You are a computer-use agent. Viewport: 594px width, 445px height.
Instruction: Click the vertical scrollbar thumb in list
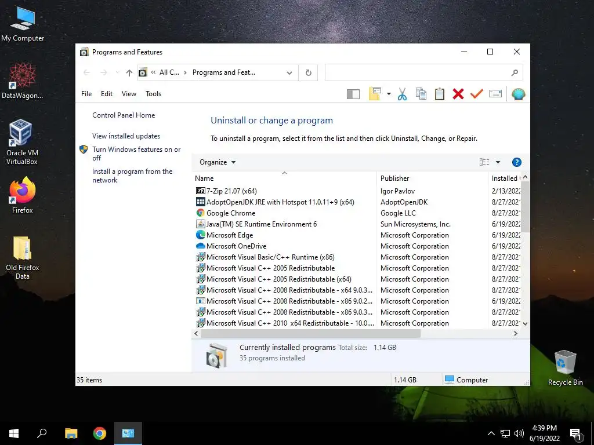coord(525,207)
